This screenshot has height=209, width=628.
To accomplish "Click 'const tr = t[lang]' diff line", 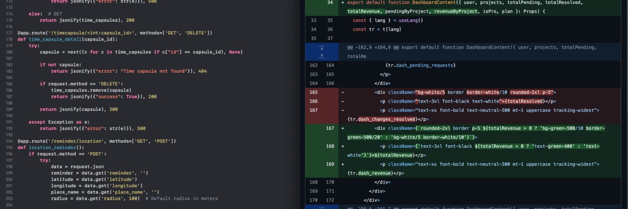I will (x=377, y=29).
